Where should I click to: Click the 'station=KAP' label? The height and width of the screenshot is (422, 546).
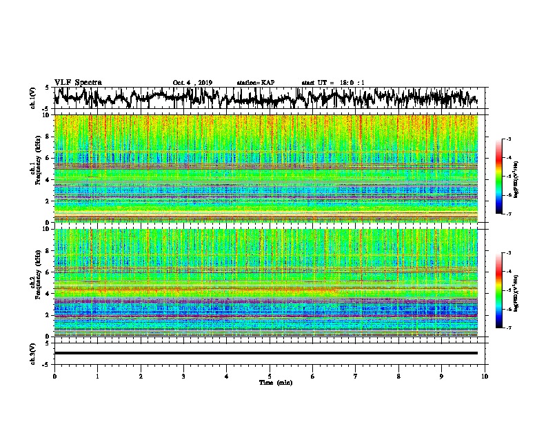coord(256,83)
